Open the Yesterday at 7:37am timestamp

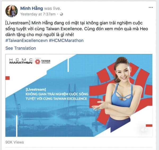tap(38, 14)
